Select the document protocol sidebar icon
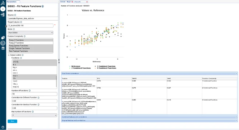This screenshot has width=239, height=130. point(3,43)
